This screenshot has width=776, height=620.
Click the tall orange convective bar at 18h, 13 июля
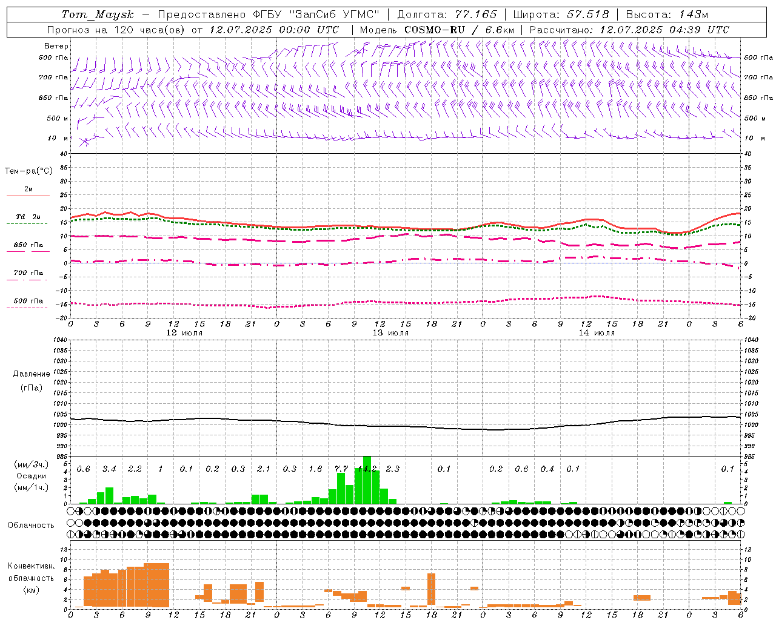(431, 589)
